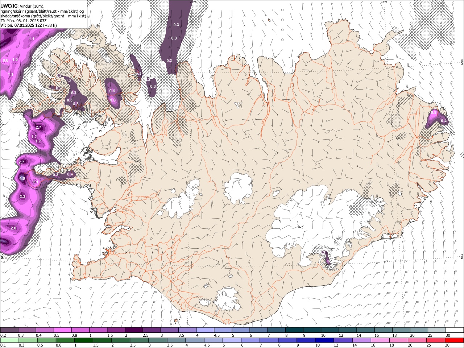Click the "1.0" precipitation value on the map
The height and width of the screenshot is (348, 464).
click(15, 59)
